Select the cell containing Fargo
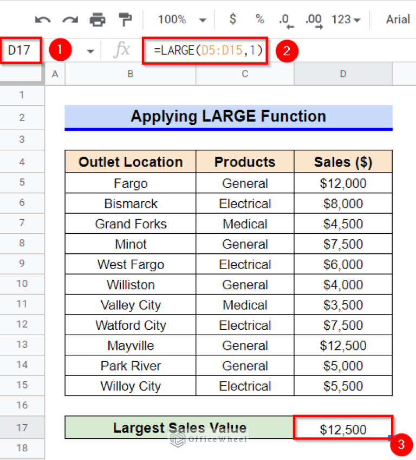The width and height of the screenshot is (416, 460). [130, 183]
